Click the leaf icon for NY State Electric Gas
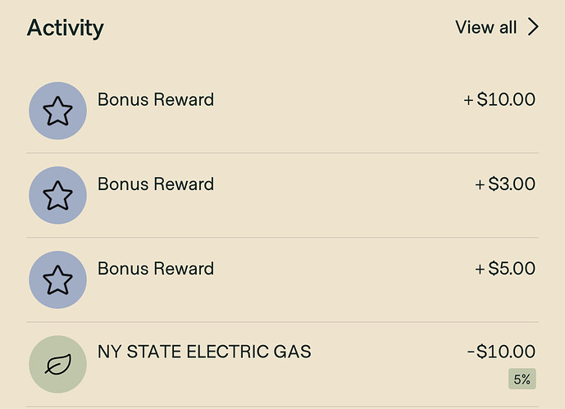This screenshot has height=409, width=565. point(57,365)
